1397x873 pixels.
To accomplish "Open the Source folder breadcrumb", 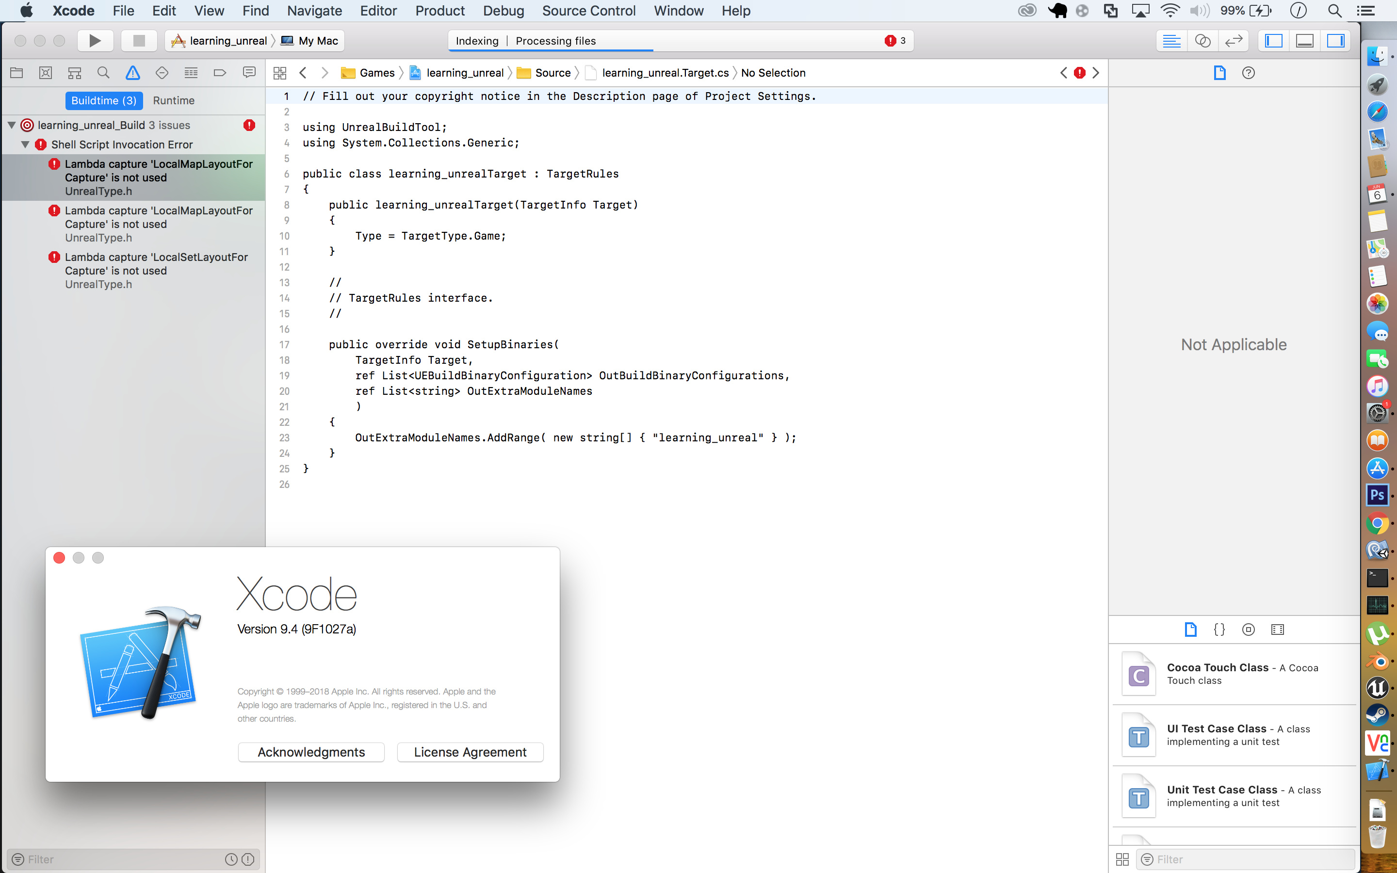I will [x=544, y=73].
